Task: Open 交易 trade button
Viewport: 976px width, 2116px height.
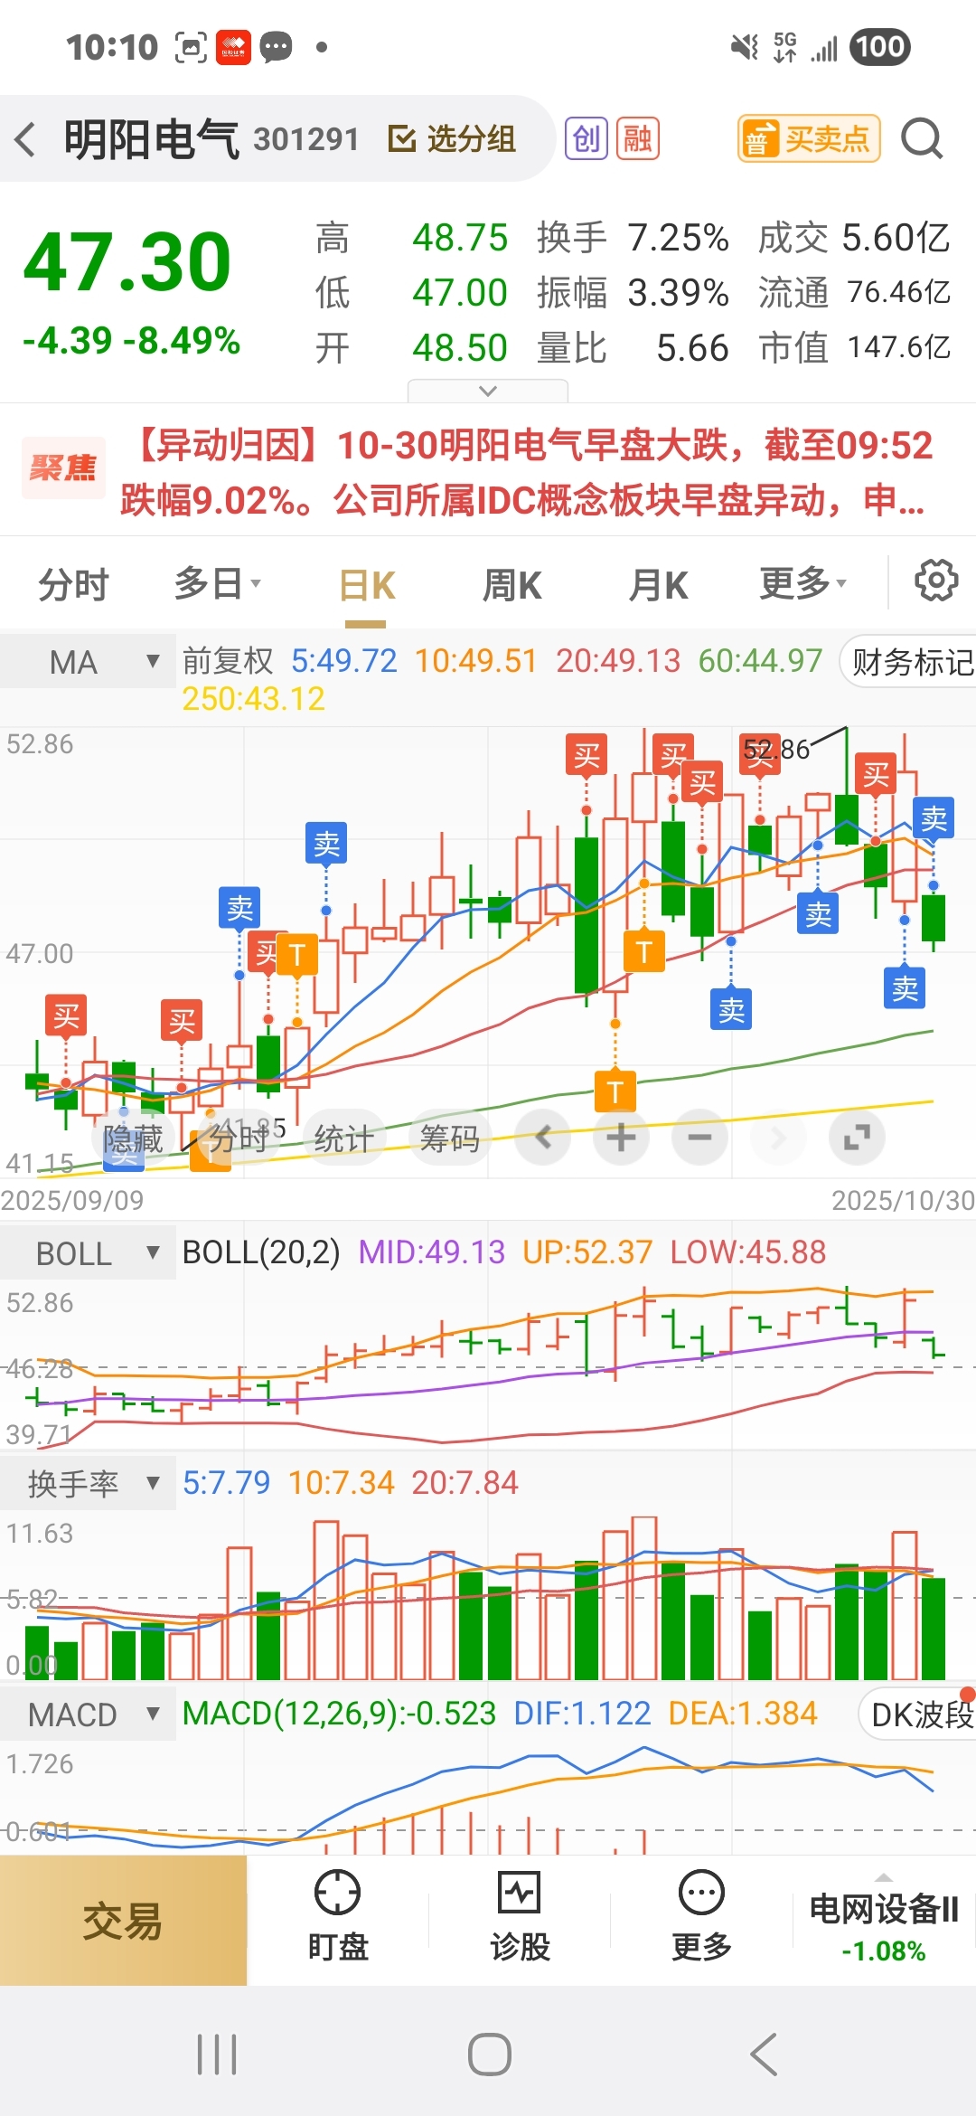Action: coord(123,1922)
